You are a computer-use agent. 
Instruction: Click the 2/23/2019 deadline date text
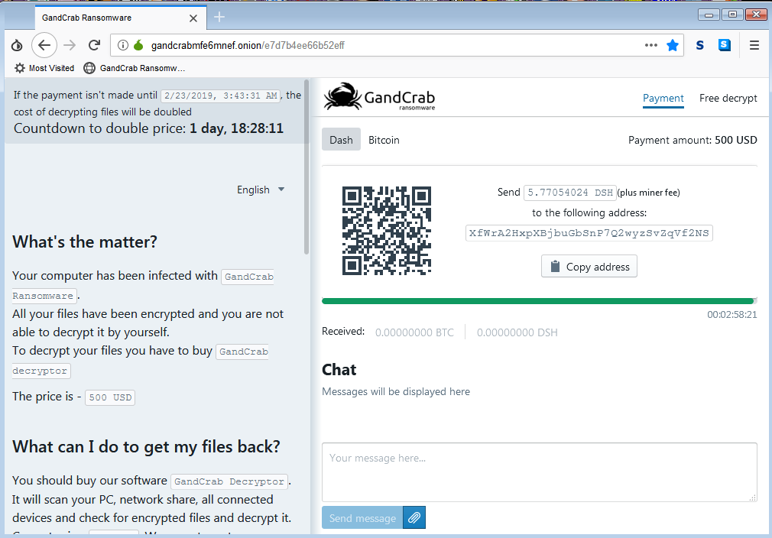coord(220,96)
